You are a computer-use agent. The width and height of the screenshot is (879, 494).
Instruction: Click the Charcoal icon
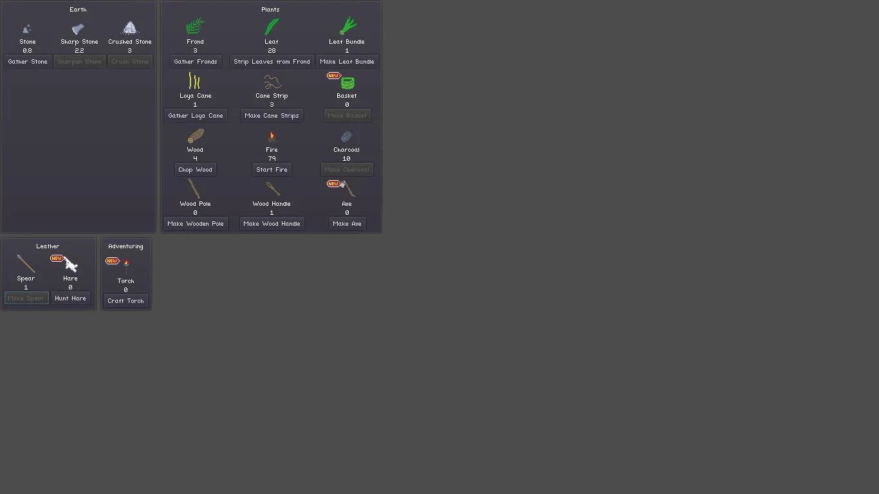click(346, 136)
